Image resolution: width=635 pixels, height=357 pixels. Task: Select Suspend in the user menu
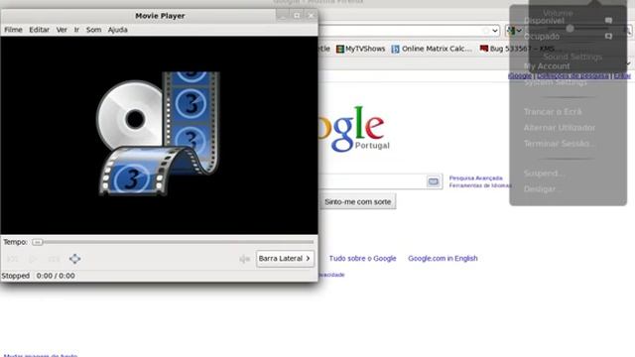(544, 174)
